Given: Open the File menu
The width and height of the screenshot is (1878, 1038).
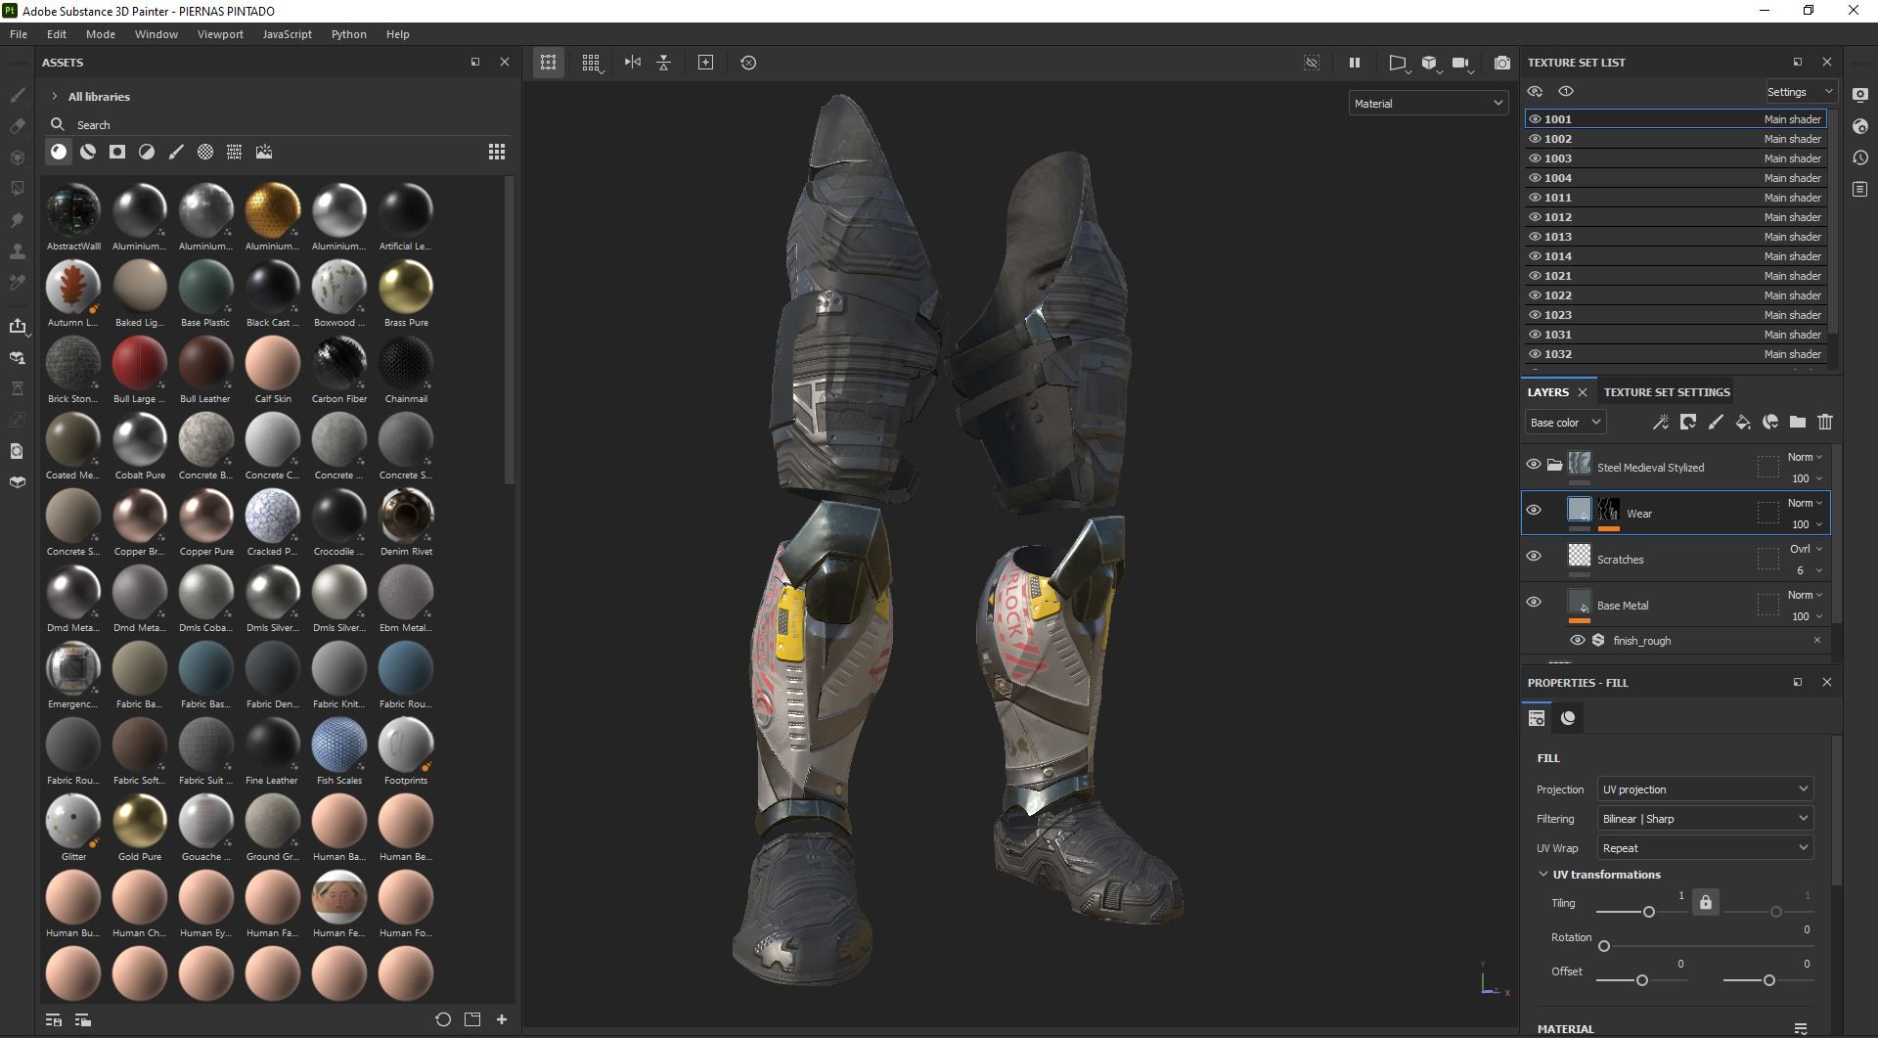Looking at the screenshot, I should [x=19, y=34].
